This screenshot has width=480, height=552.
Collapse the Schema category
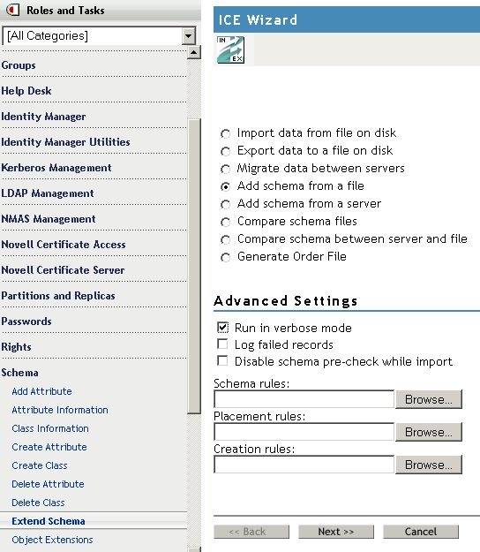(19, 373)
